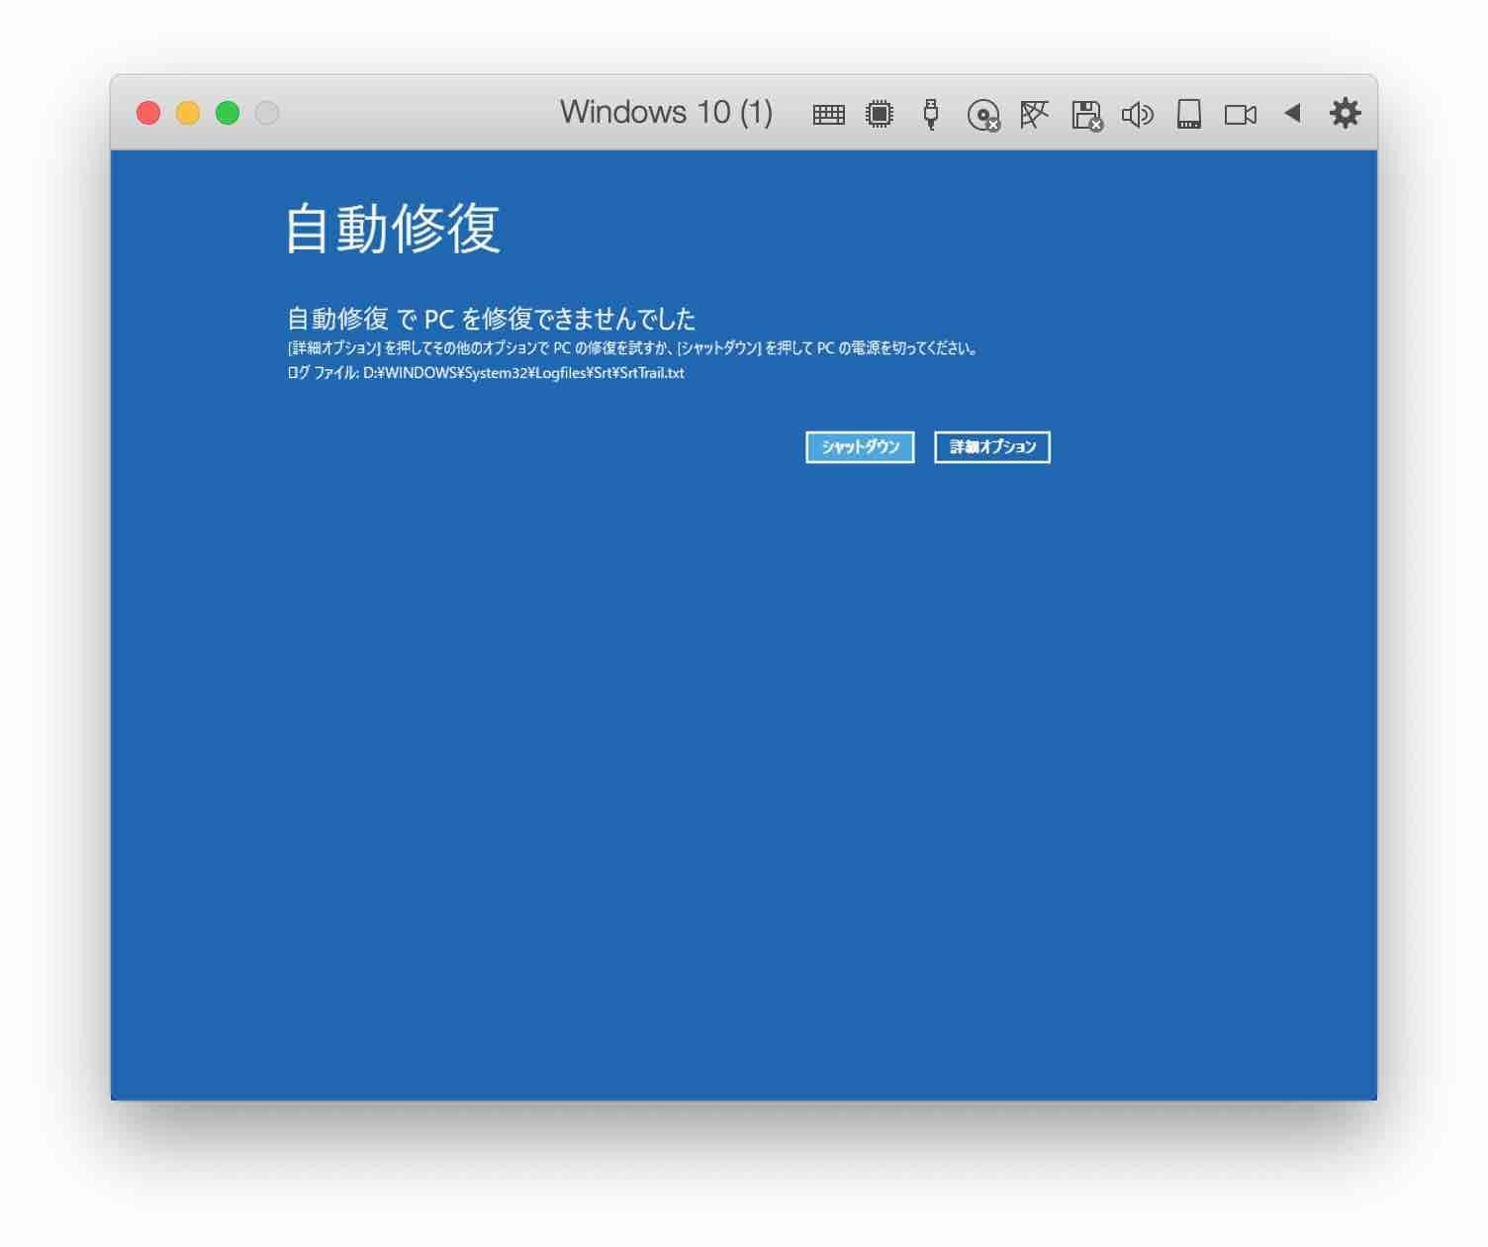
Task: Click the floppy disk icon
Action: click(1087, 115)
